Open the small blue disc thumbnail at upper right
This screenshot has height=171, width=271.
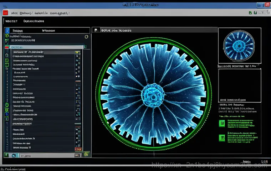(239, 46)
